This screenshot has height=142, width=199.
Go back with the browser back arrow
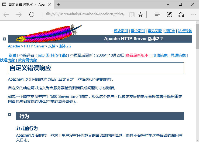click(x=6, y=15)
